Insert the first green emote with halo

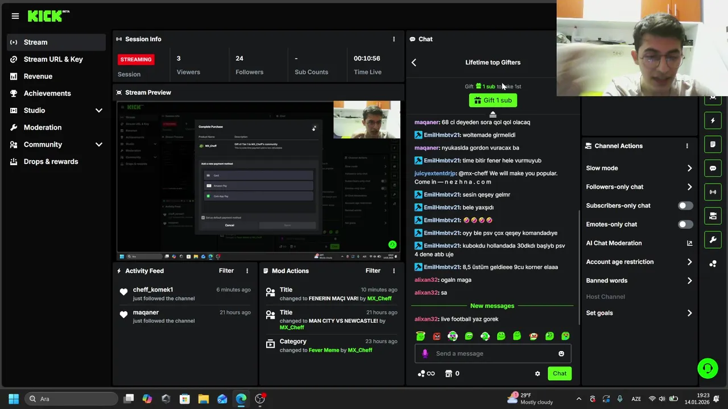420,336
